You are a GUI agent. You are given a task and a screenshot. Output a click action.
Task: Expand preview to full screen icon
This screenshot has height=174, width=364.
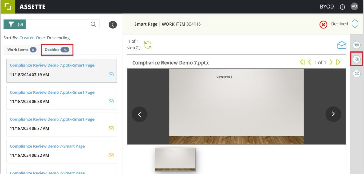pos(357,74)
